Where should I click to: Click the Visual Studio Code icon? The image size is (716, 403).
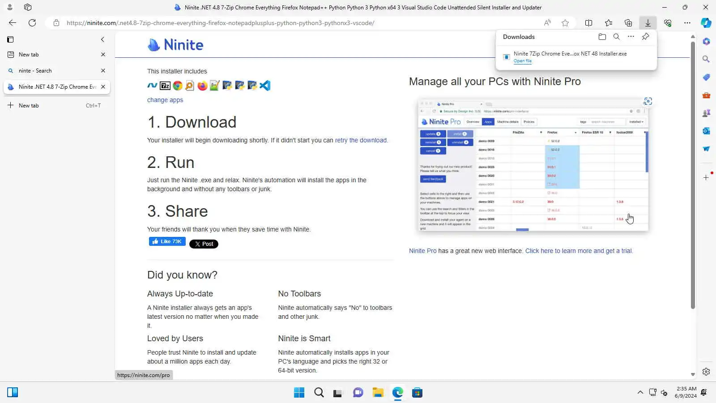click(x=265, y=86)
